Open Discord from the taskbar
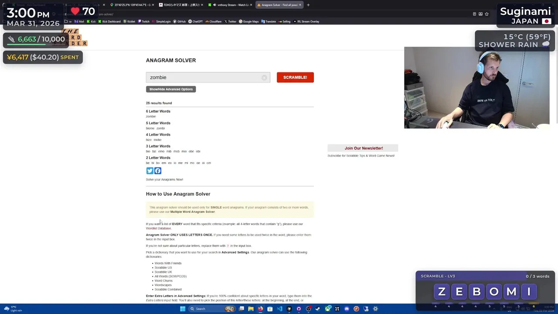Screen dimensions: 558x314 (x=347, y=309)
